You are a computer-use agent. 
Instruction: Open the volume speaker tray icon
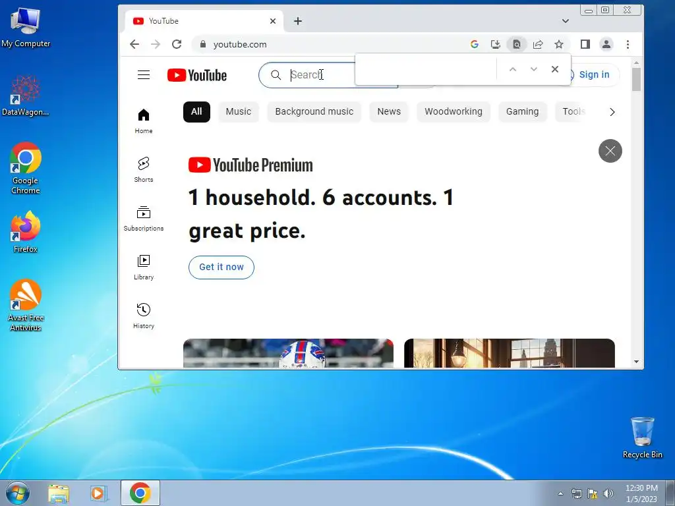click(x=608, y=493)
